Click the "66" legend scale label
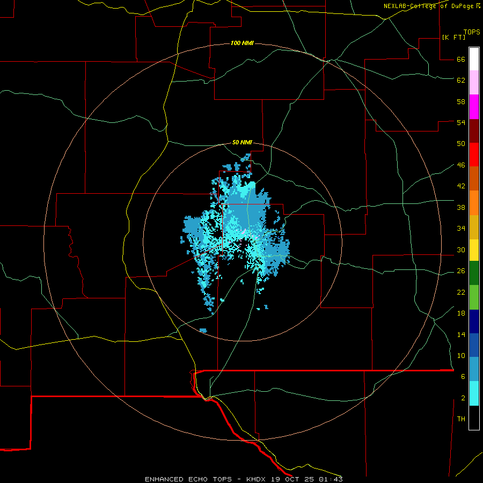This screenshot has width=483, height=483. pos(461,60)
